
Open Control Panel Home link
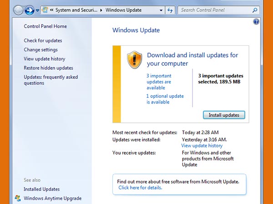[x=45, y=26]
